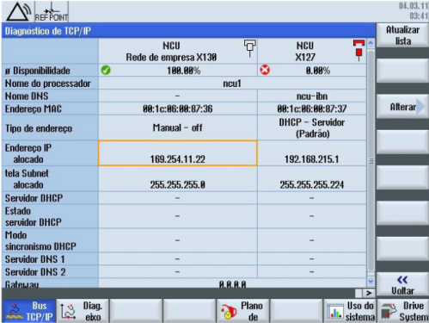Click the DHCP - Servidor (Padrão) cell
This screenshot has width=429, height=323.
312,127
